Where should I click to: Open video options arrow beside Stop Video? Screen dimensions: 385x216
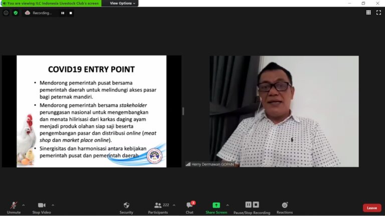coord(53,205)
